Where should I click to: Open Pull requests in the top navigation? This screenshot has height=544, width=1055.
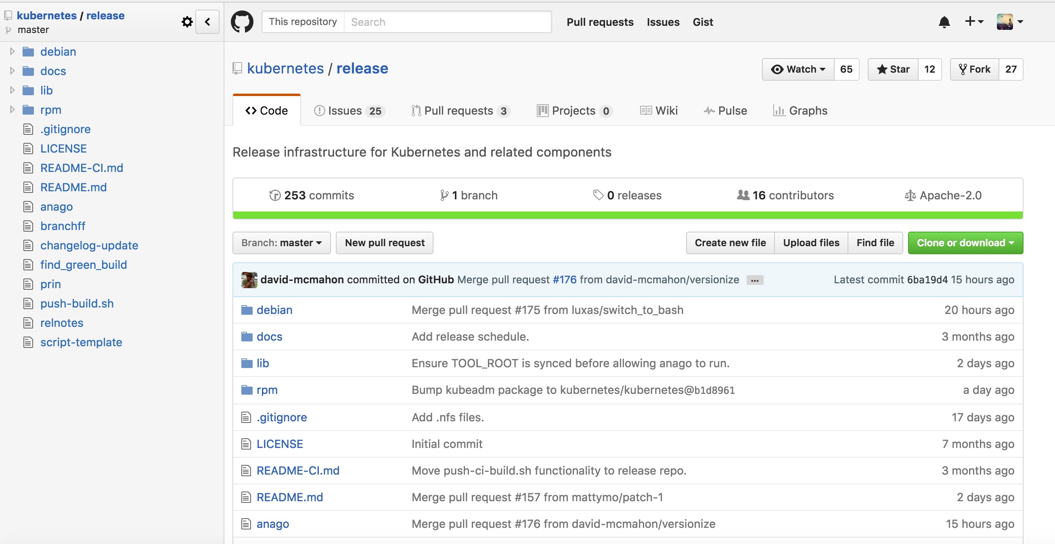click(x=600, y=22)
